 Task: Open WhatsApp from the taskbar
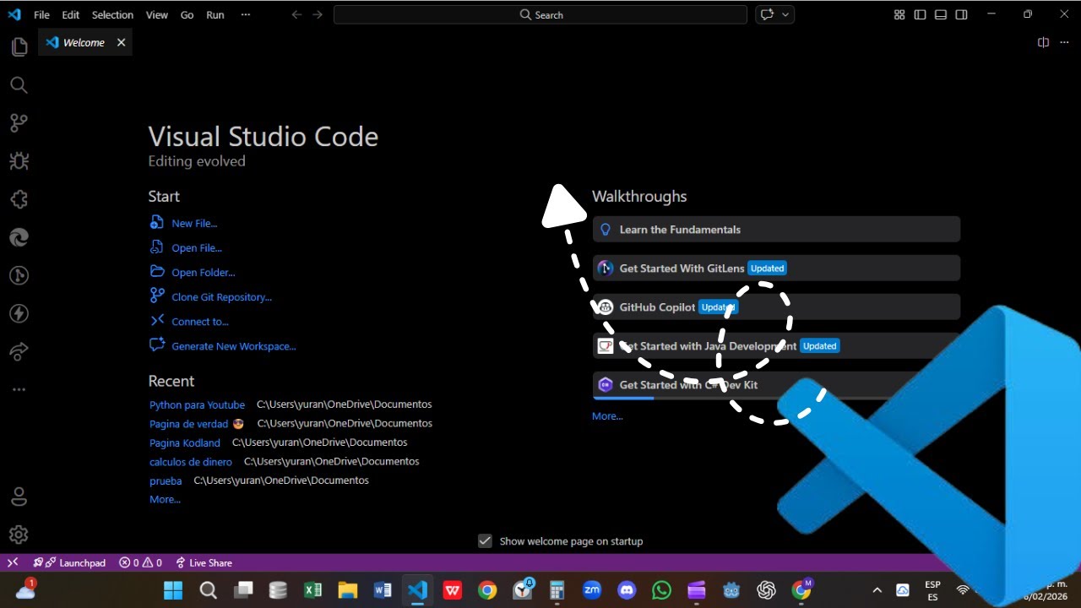[x=661, y=590]
